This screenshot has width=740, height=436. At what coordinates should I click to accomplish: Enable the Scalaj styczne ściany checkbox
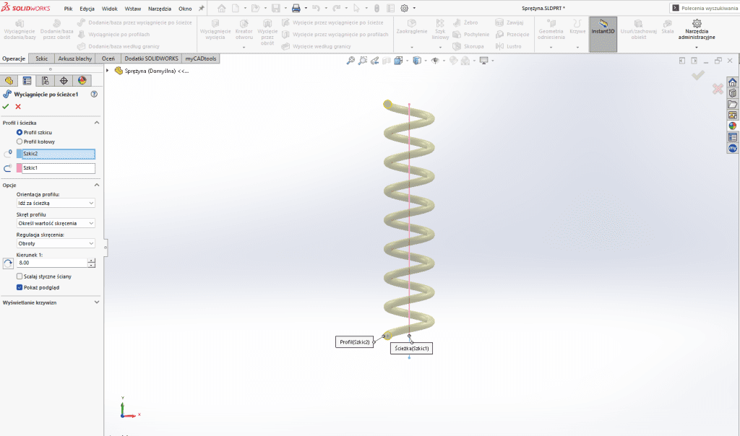[x=20, y=276]
